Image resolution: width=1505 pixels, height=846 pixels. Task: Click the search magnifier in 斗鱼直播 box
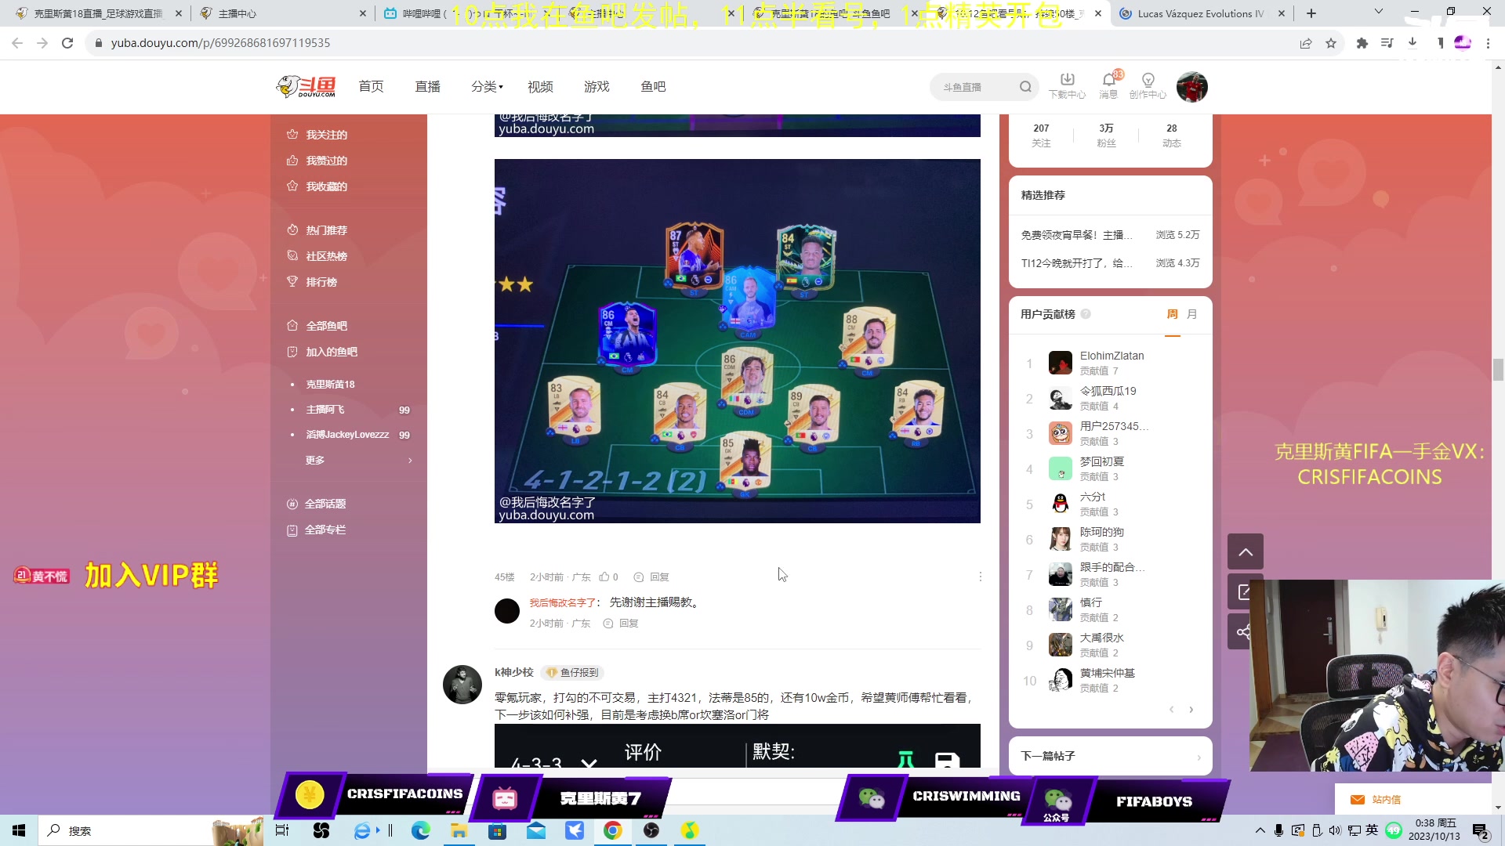(1025, 86)
